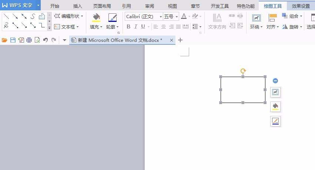Click the open folder icon
This screenshot has height=170, width=315.
pyautogui.click(x=4, y=40)
